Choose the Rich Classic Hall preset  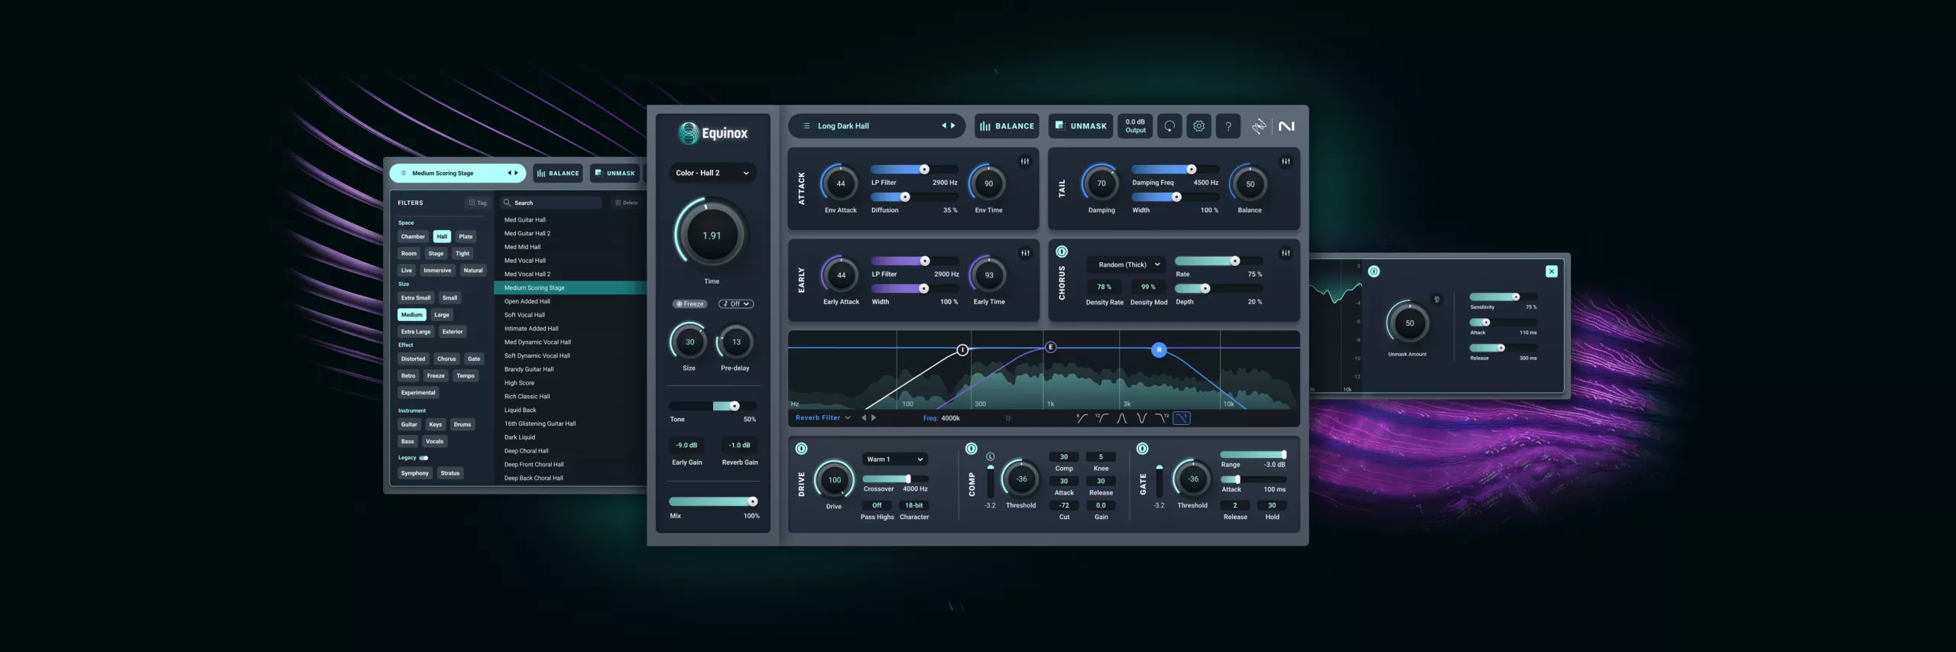point(527,397)
